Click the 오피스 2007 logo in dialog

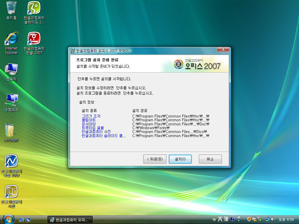coord(197,64)
